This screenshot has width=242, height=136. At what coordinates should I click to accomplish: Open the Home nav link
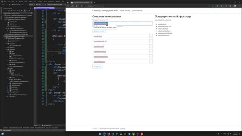122,11
